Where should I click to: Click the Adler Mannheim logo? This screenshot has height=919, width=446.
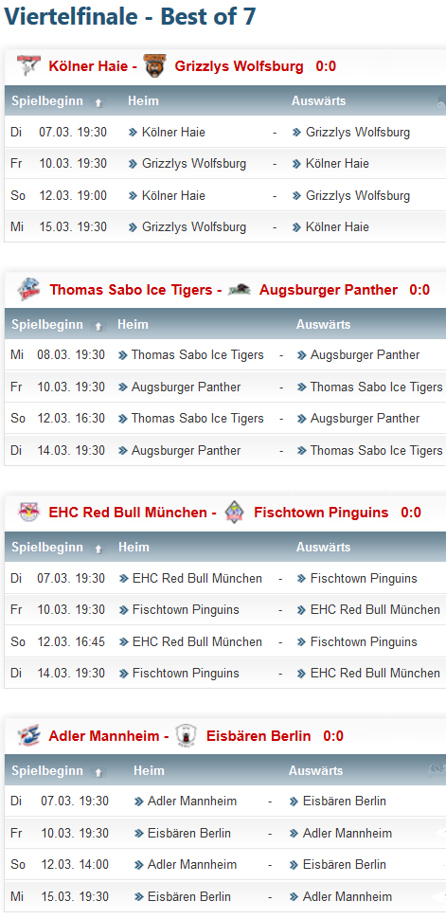(x=27, y=735)
